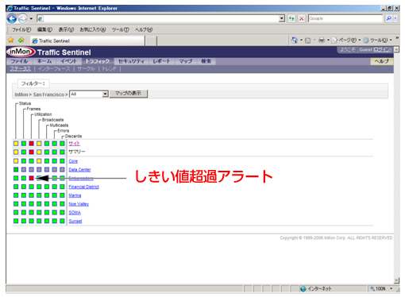Click the green Multicasts square in SOMA row
This screenshot has height=297, width=405.
[47, 212]
